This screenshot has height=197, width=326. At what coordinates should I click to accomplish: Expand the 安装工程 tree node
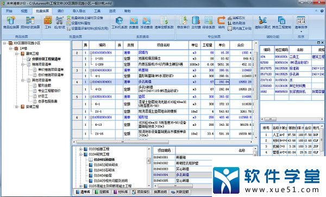17,107
